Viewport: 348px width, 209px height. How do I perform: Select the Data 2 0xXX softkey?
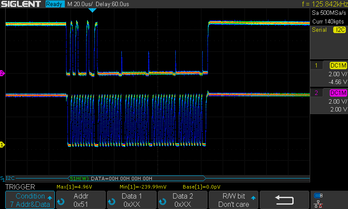click(x=183, y=200)
